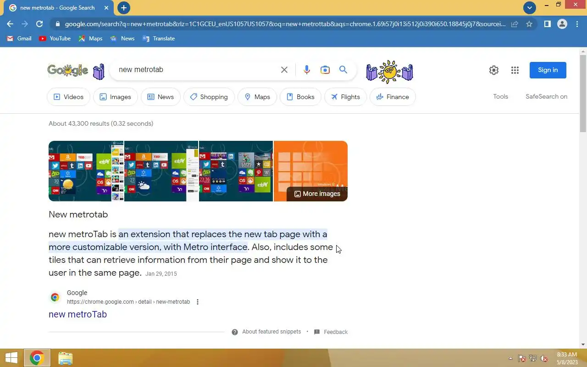The width and height of the screenshot is (587, 367).
Task: Switch to Books results
Action: coord(300,97)
